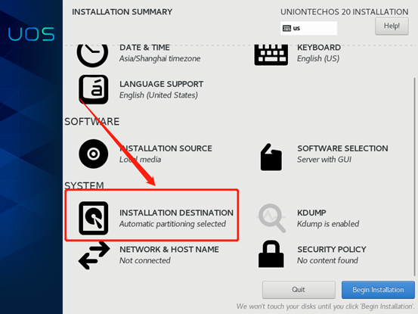The height and width of the screenshot is (314, 418).
Task: Click 'Kdump is enabled' text
Action: click(x=328, y=224)
